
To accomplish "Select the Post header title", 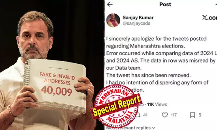I will click(165, 5).
